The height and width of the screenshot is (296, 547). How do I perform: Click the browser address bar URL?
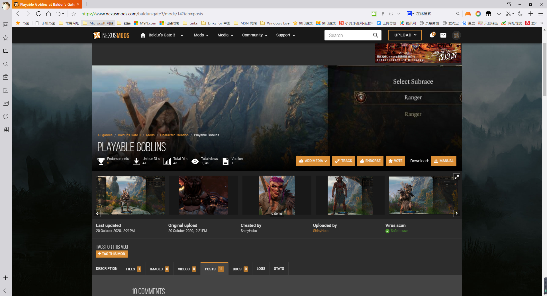(142, 14)
